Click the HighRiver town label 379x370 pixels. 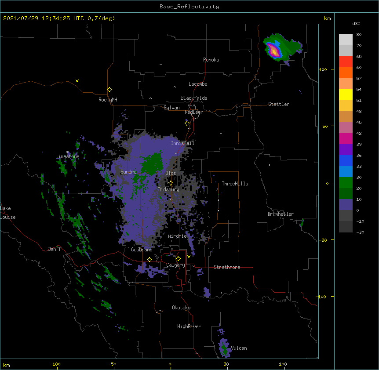pos(189,326)
